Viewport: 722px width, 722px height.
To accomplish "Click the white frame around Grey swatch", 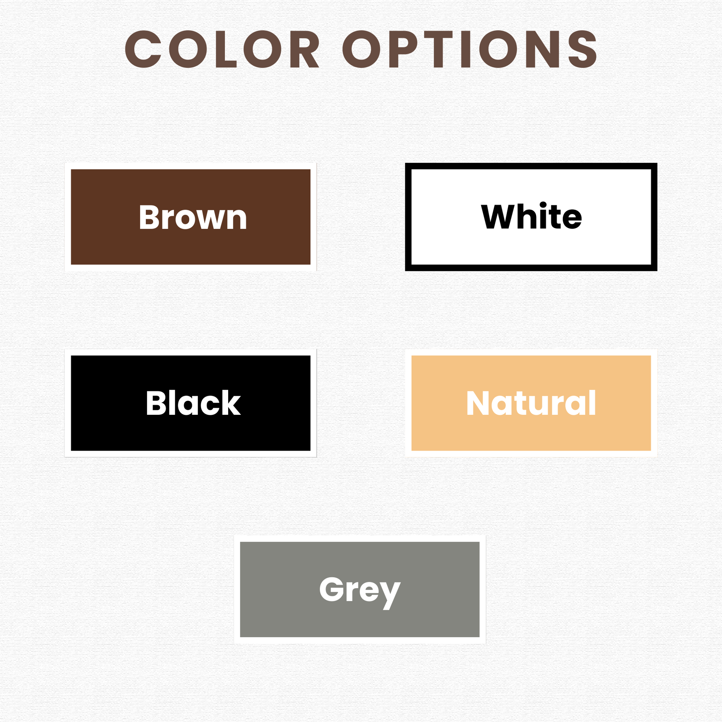I will (x=360, y=538).
